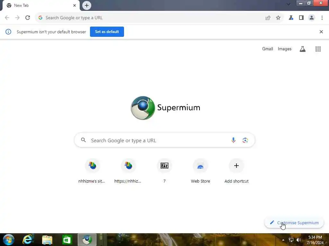The width and height of the screenshot is (329, 246).
Task: Go back using the back arrow
Action: (x=7, y=18)
